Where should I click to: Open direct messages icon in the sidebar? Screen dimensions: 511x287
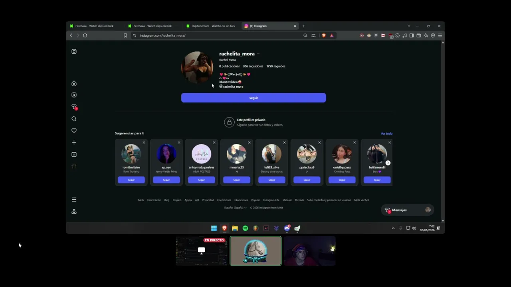(x=74, y=107)
